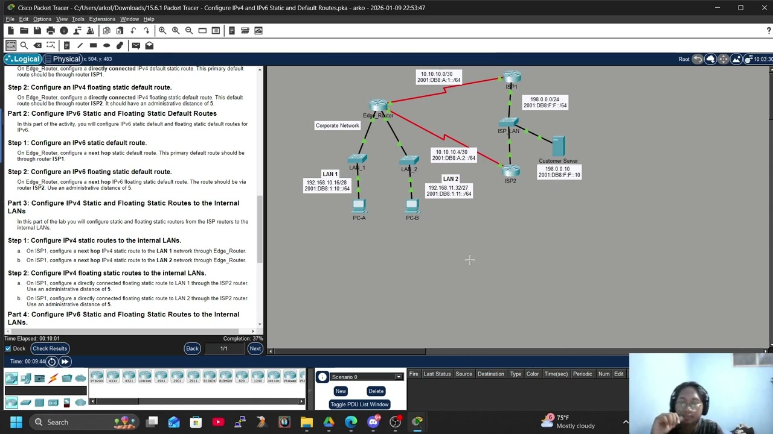Select the Draw Ellipse tool

[x=106, y=45]
